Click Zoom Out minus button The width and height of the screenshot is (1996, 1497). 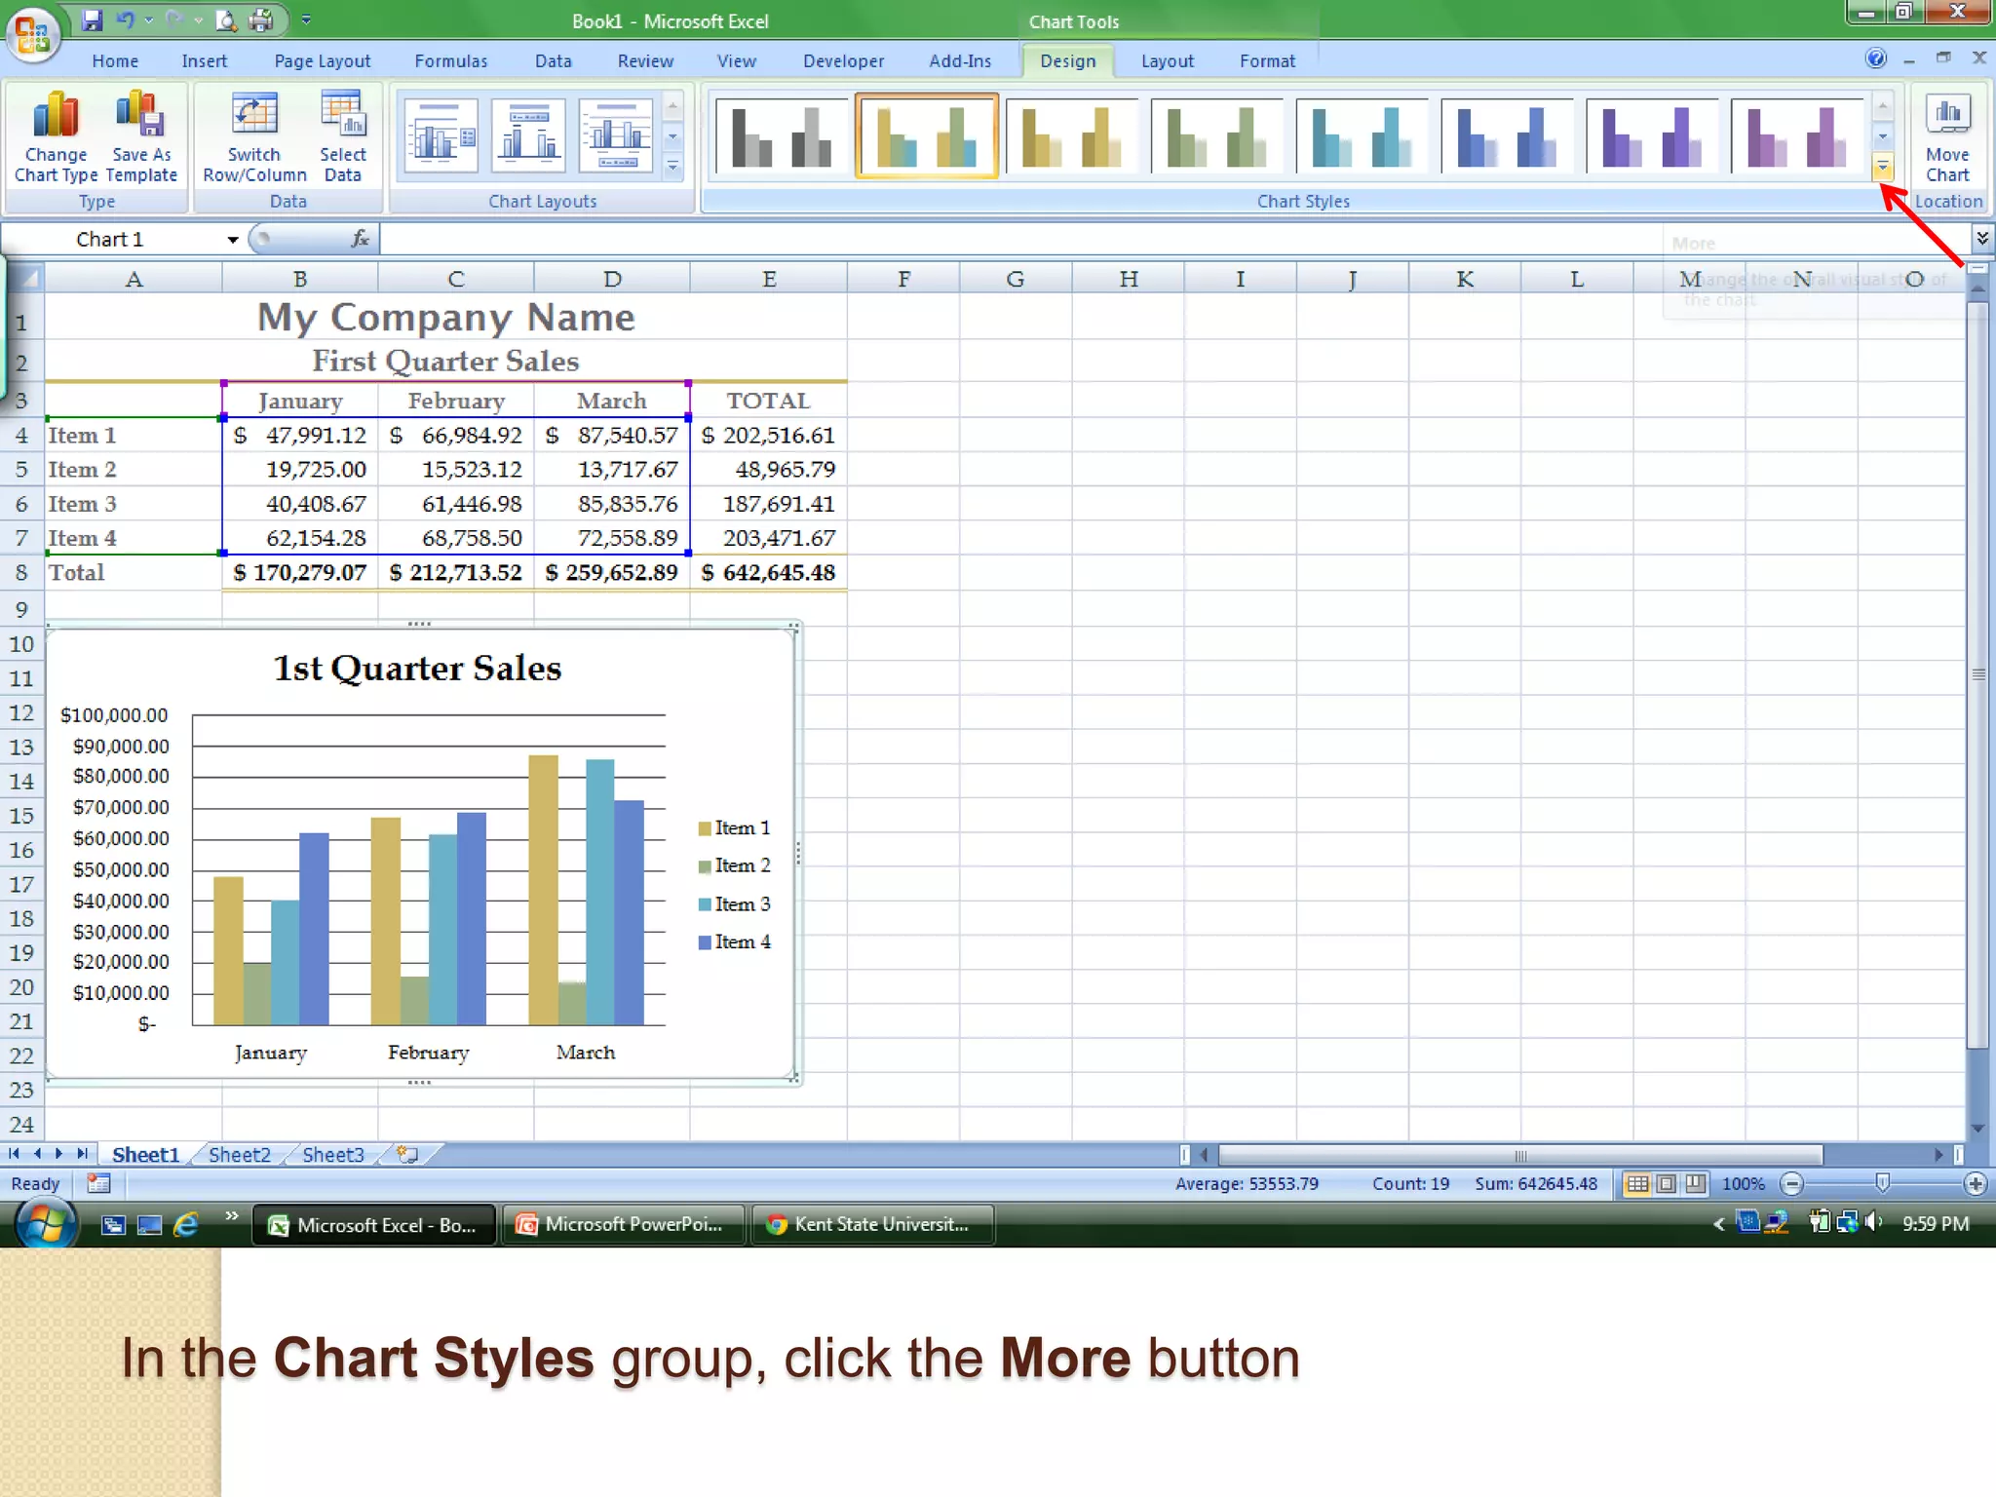point(1791,1184)
